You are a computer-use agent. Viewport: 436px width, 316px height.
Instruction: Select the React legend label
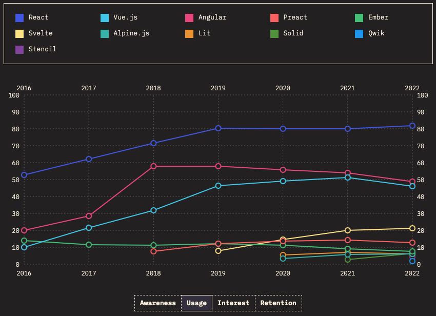(x=38, y=17)
